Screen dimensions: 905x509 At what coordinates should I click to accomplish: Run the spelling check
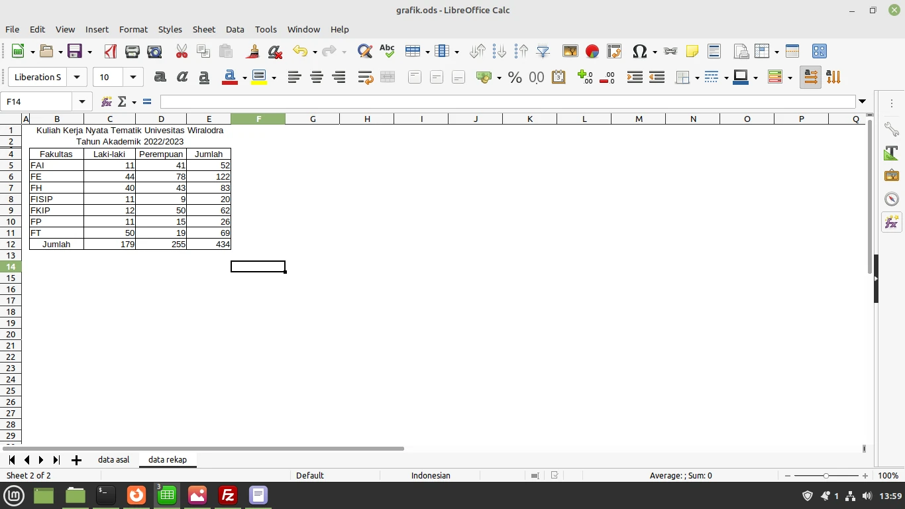point(387,51)
